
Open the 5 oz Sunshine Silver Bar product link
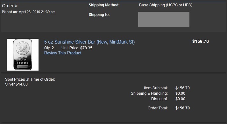pyautogui.click(x=89, y=42)
